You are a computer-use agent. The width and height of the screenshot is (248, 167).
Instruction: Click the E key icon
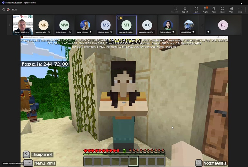point(198,162)
